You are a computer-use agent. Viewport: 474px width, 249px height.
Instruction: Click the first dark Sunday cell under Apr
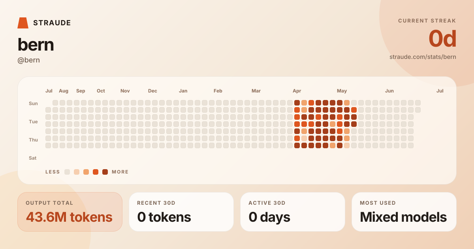pyautogui.click(x=297, y=103)
